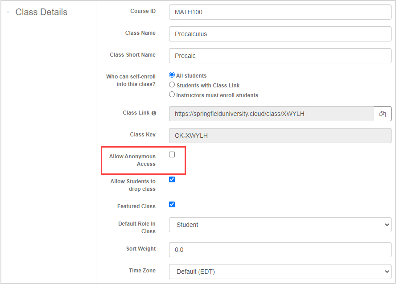This screenshot has width=396, height=284.
Task: Open the Default Role In Class dropdown
Action: point(280,225)
